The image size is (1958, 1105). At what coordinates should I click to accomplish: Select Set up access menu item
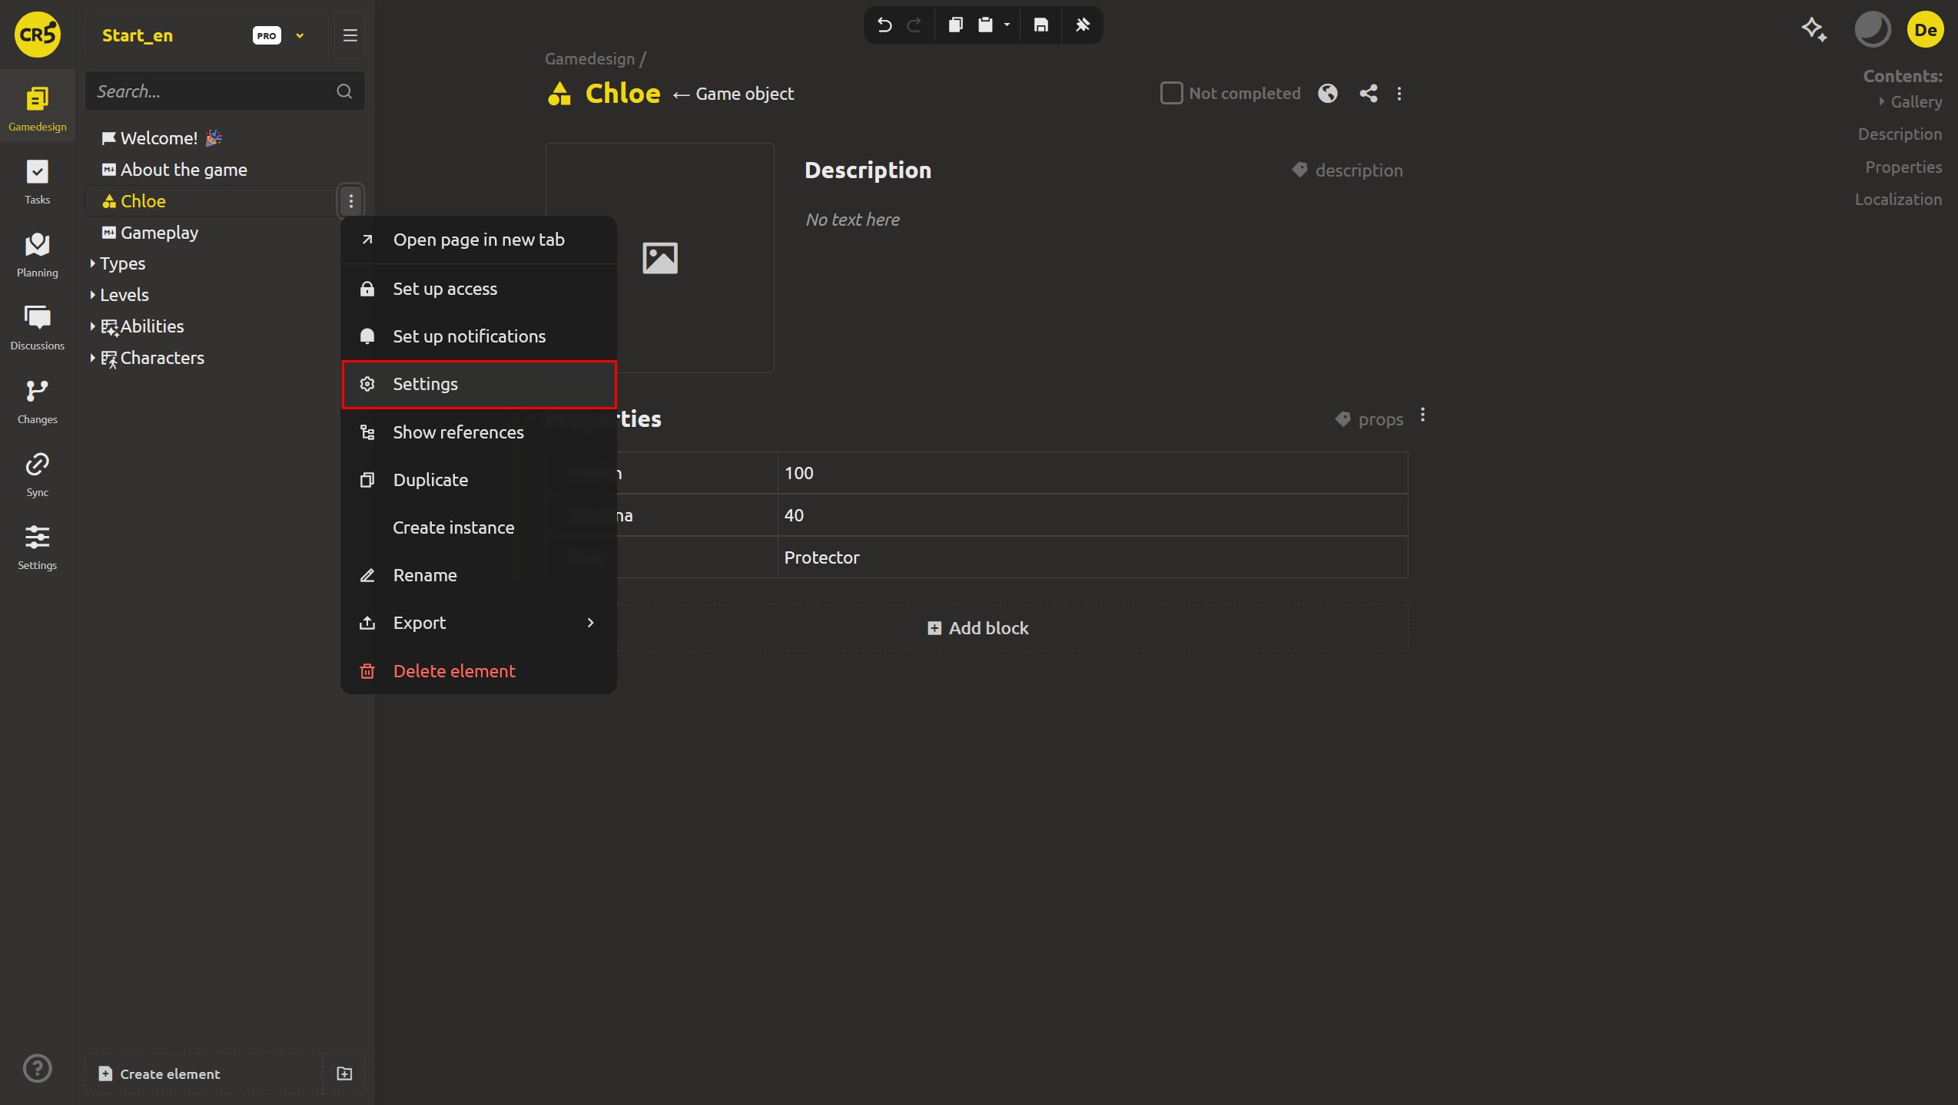click(x=478, y=289)
